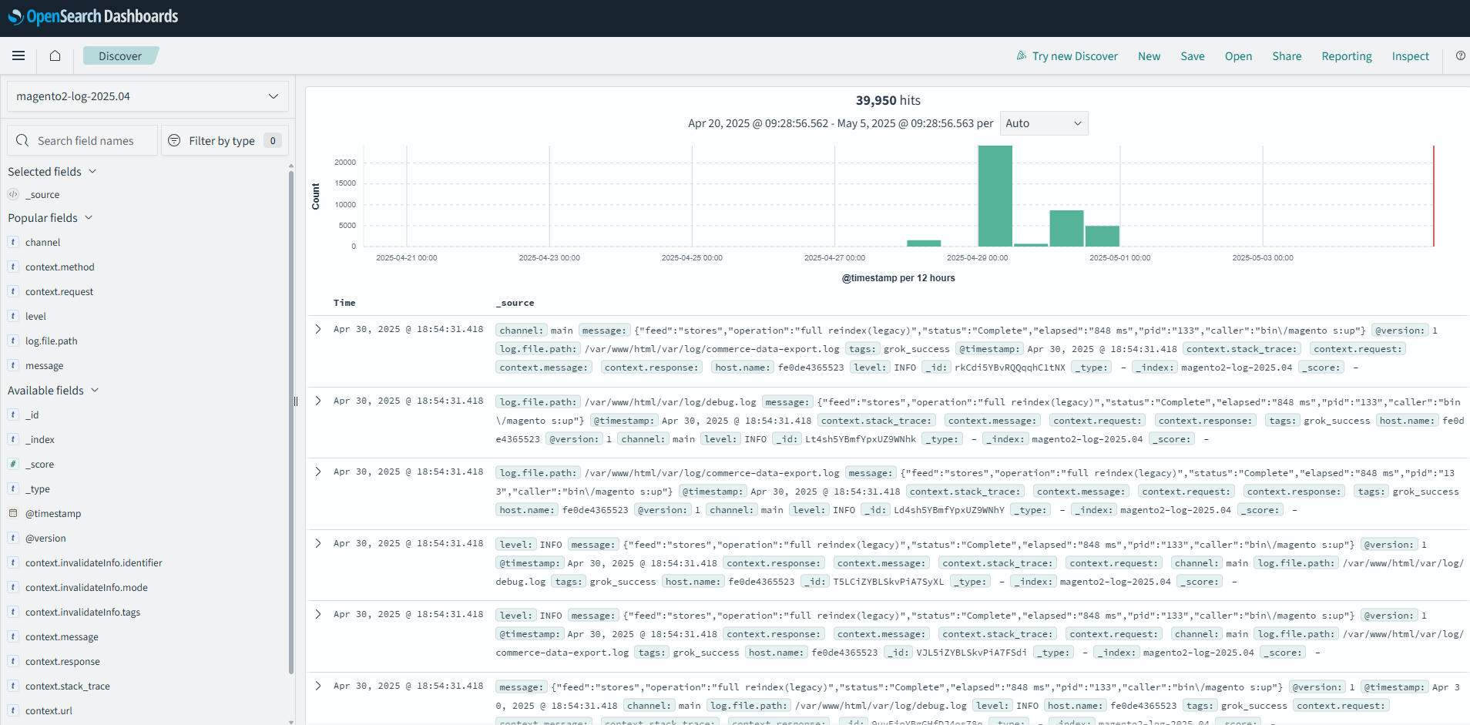
Task: Open the Inspect menu item
Action: pyautogui.click(x=1410, y=56)
